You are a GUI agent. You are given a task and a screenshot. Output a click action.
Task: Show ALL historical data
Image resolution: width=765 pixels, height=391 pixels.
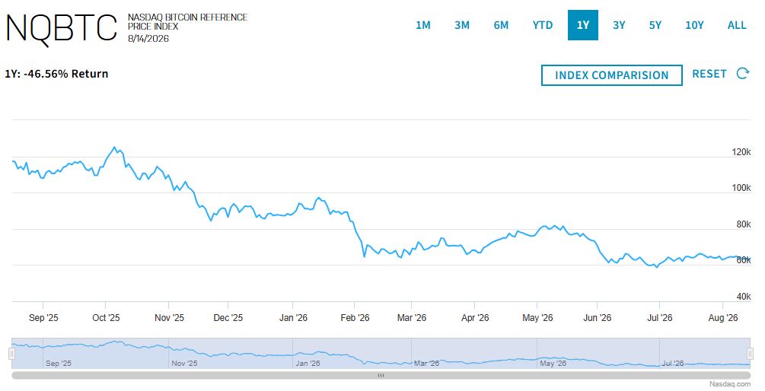point(737,25)
